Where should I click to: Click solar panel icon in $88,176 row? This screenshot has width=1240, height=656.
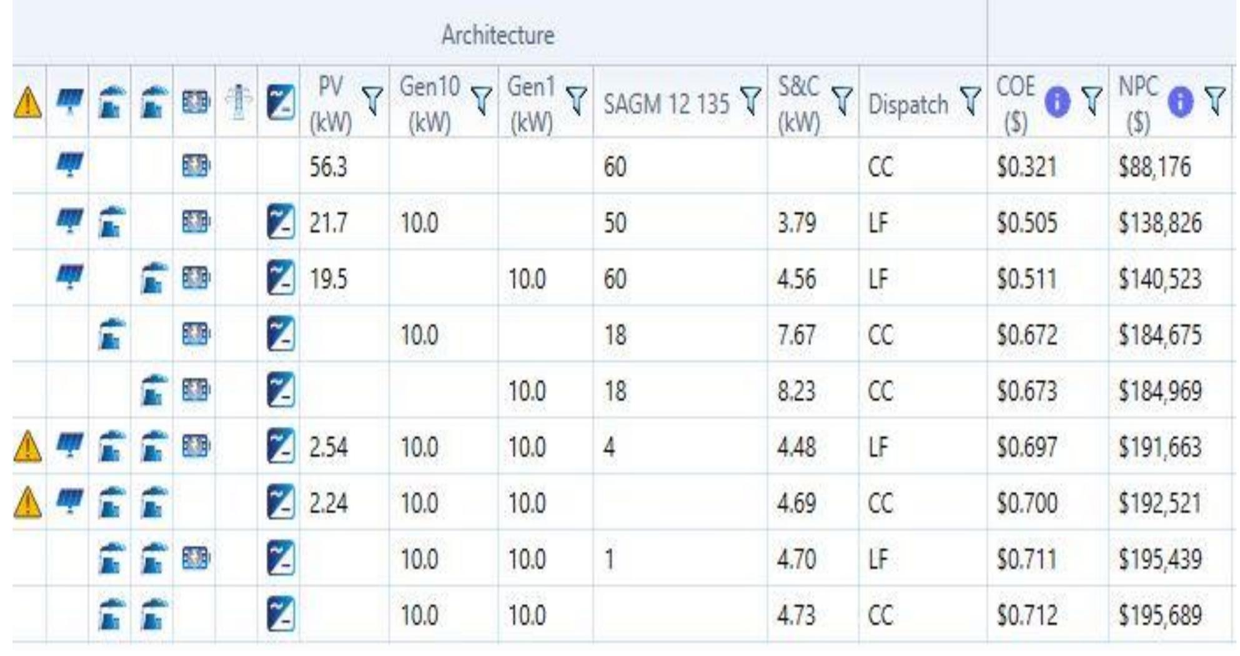(69, 164)
